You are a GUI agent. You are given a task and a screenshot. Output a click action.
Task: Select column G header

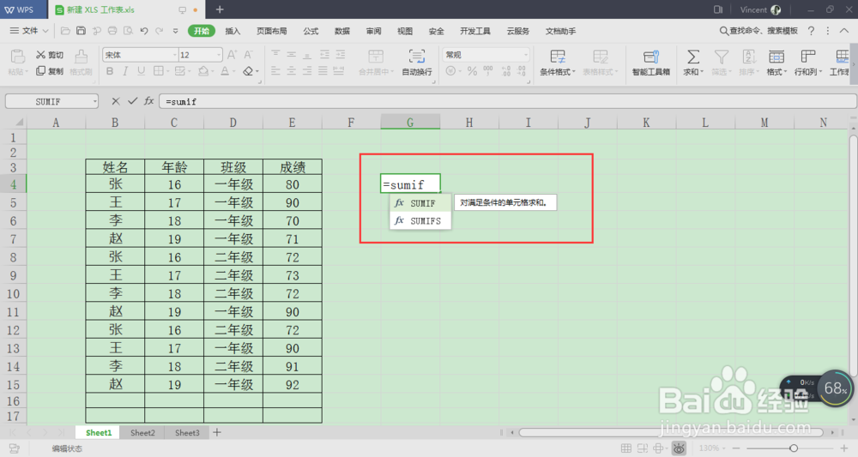[410, 123]
